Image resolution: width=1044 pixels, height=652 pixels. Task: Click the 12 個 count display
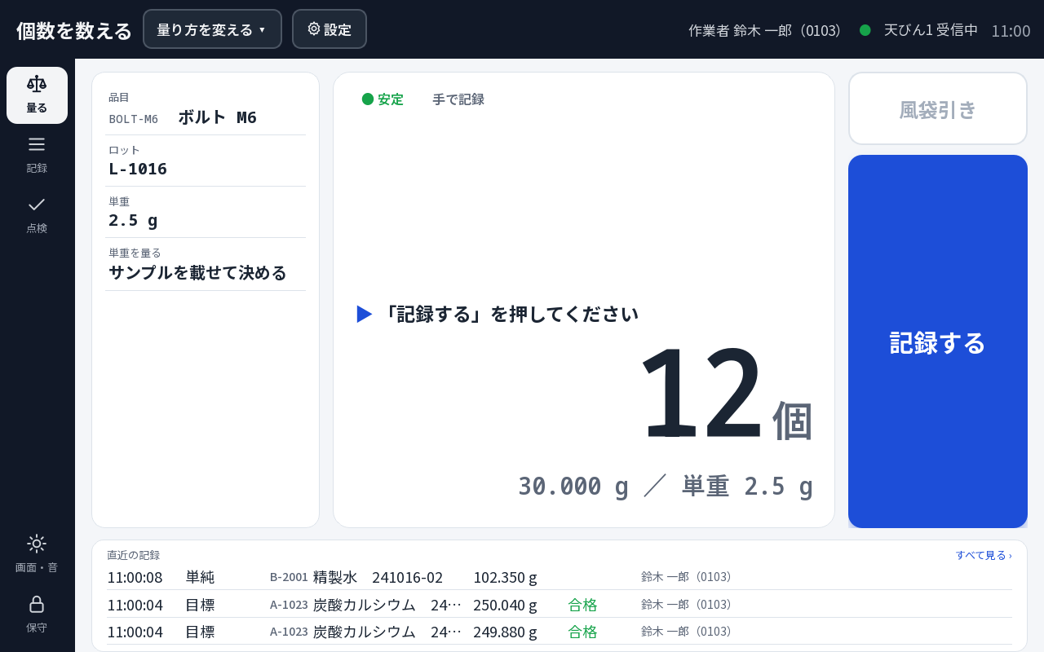pos(726,395)
